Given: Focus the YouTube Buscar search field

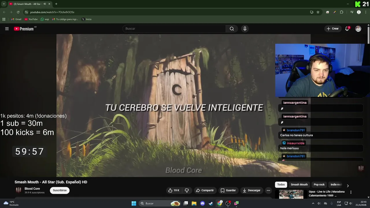Looking at the screenshot, I should (174, 29).
